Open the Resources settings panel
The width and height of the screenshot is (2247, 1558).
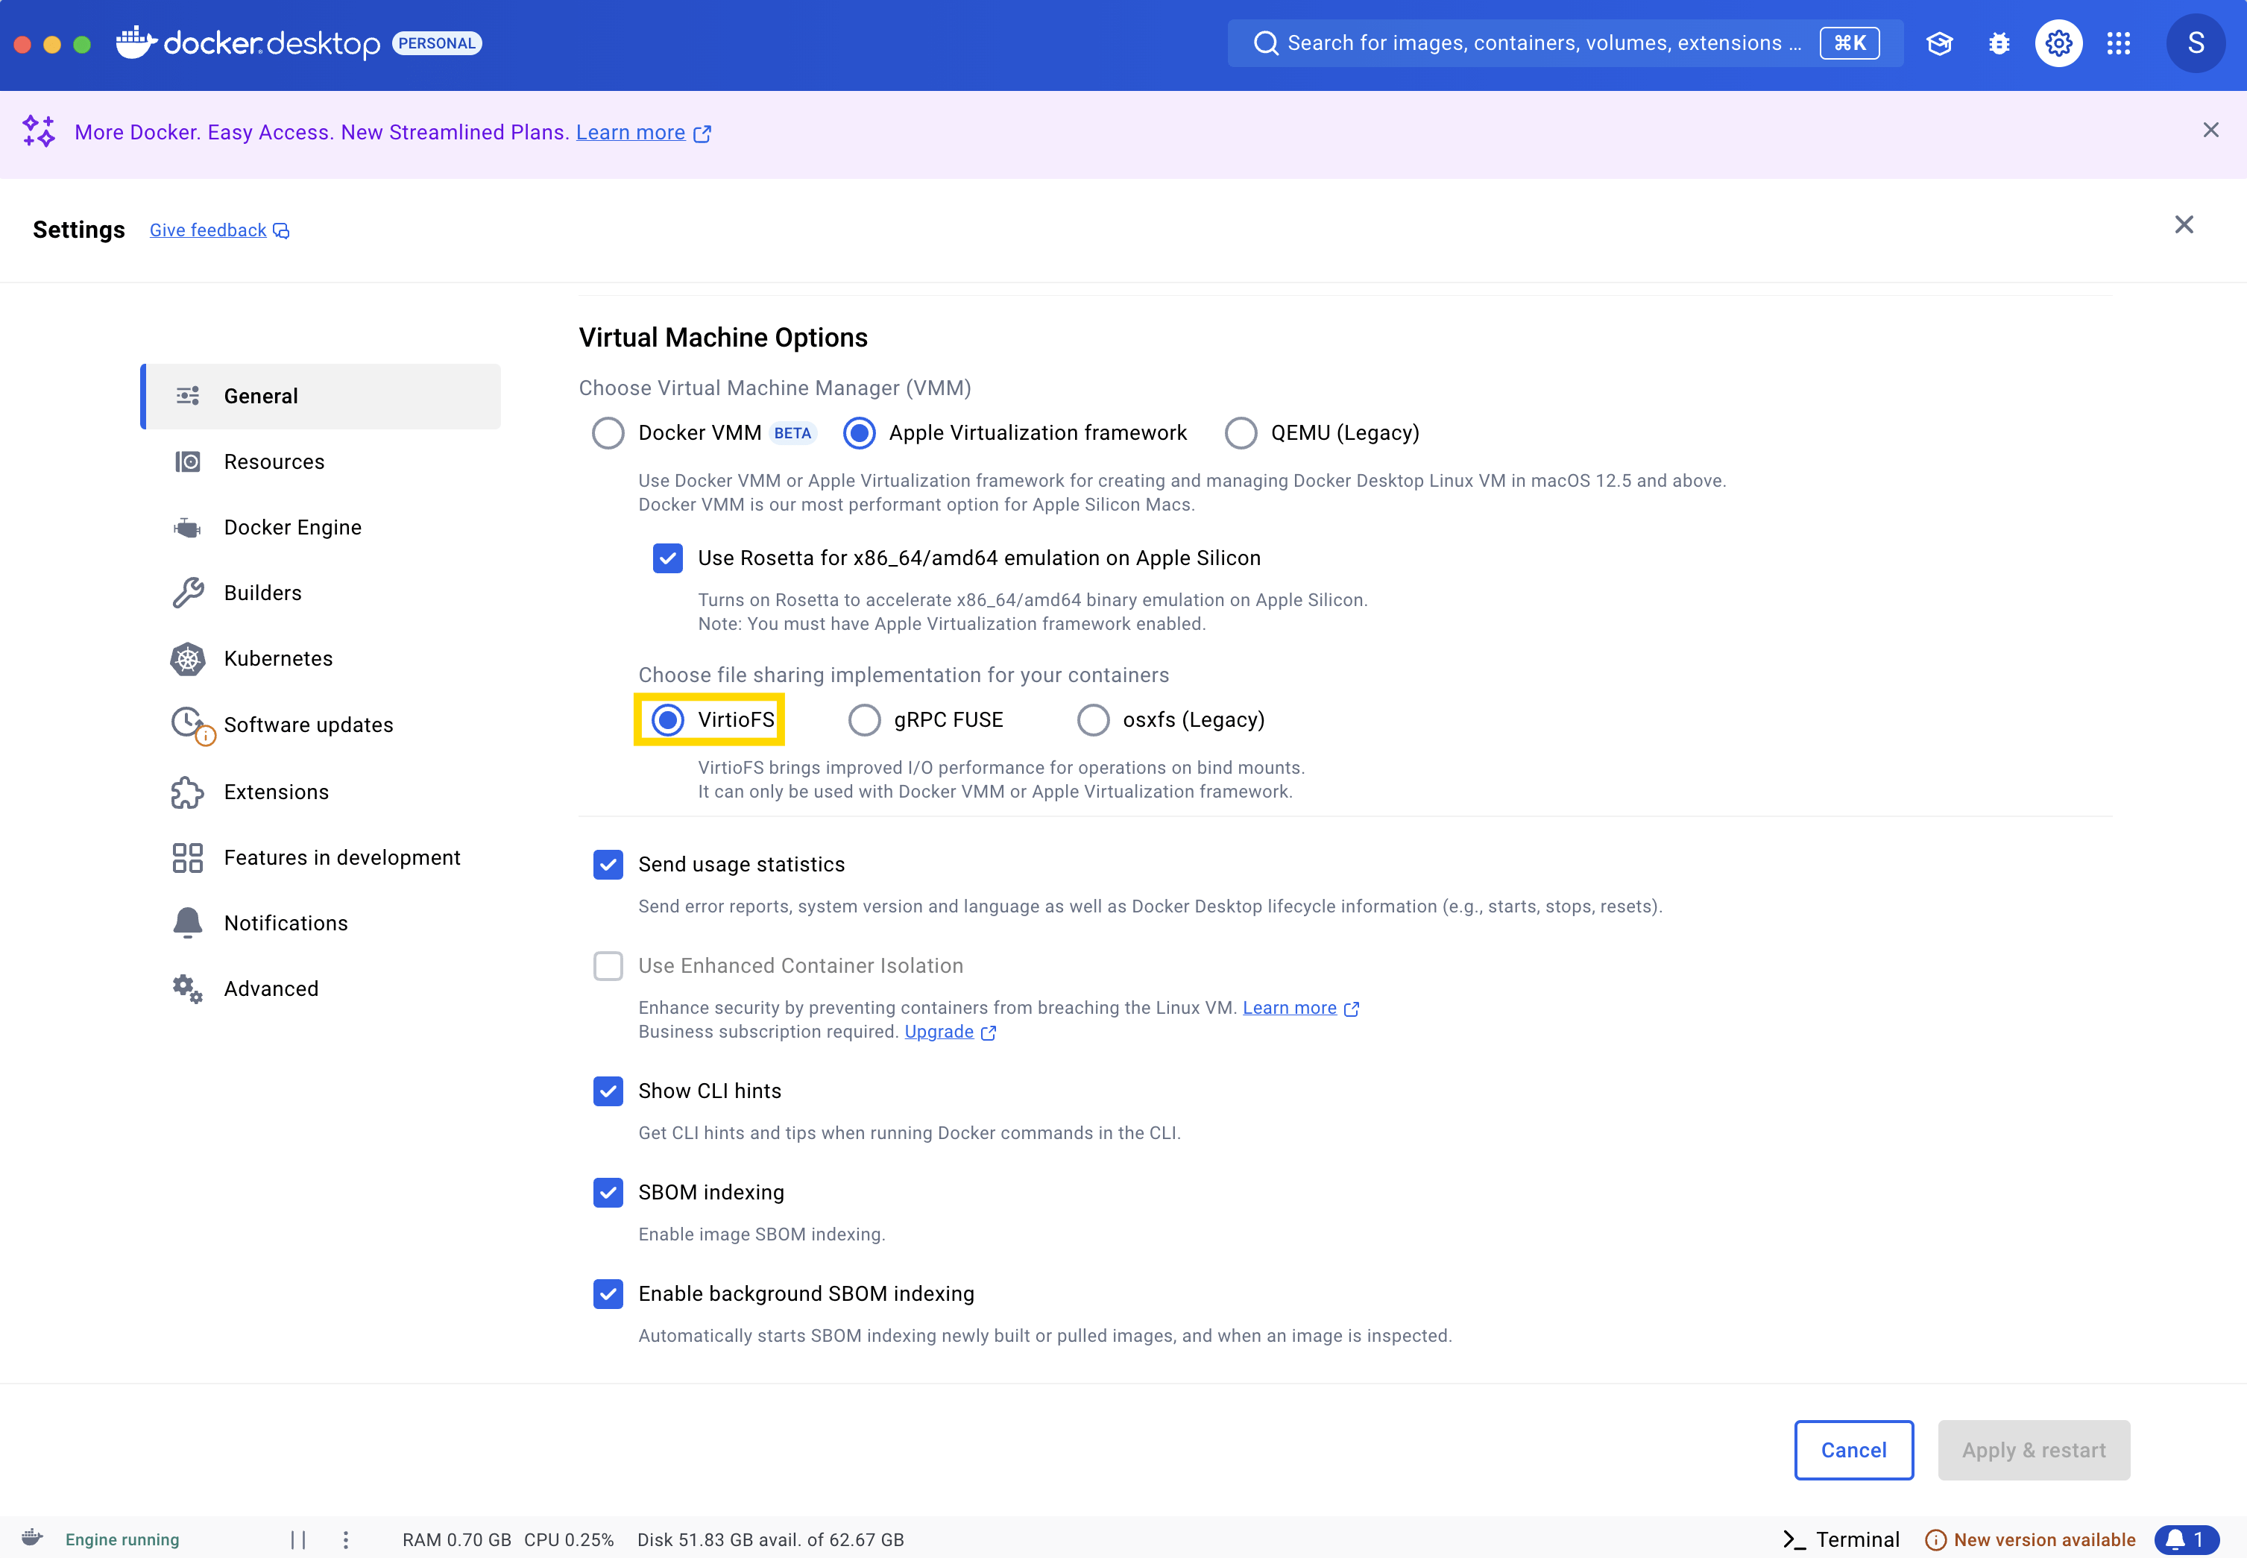[x=273, y=461]
